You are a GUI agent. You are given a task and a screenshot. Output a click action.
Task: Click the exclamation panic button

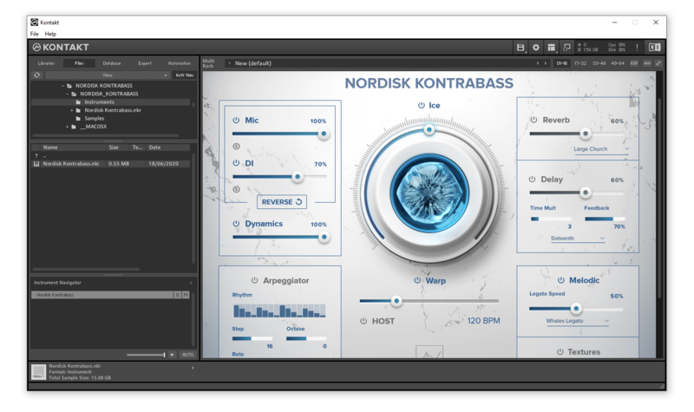637,48
